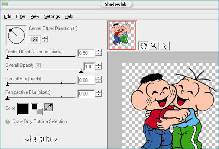
Task: Select the Hand pan tool
Action: coord(144,46)
